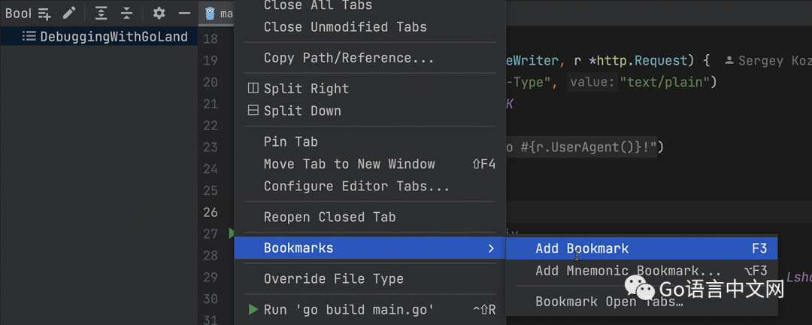Choose Split Down from the context menu

tap(302, 111)
